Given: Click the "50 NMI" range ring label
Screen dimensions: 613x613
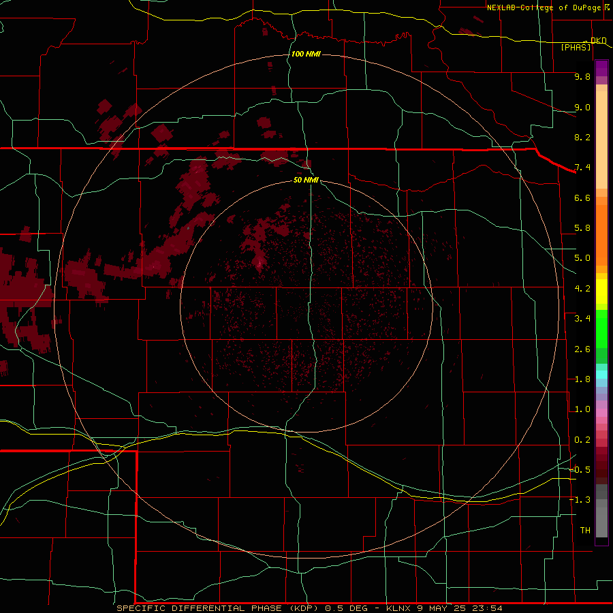Looking at the screenshot, I should coord(306,180).
